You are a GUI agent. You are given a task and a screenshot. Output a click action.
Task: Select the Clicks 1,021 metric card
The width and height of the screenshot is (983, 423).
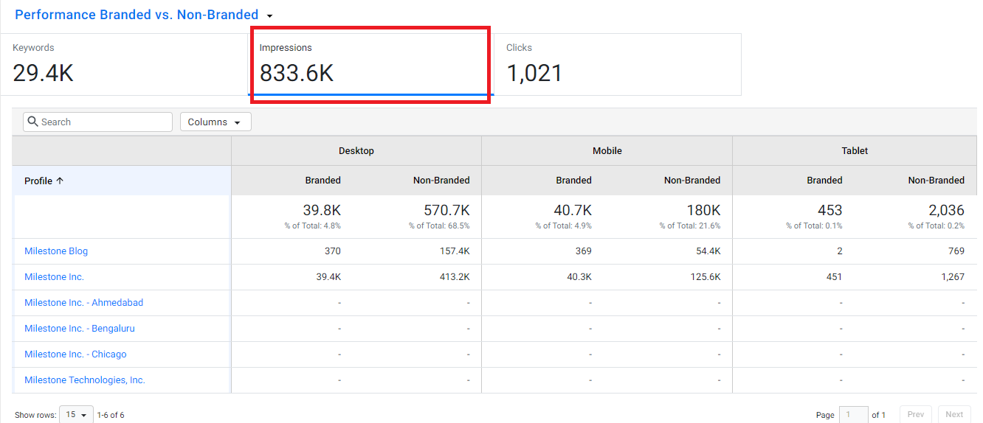coord(618,64)
